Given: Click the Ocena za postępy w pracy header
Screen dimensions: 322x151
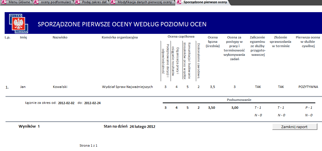Looking at the screenshot, I should pos(234,48).
